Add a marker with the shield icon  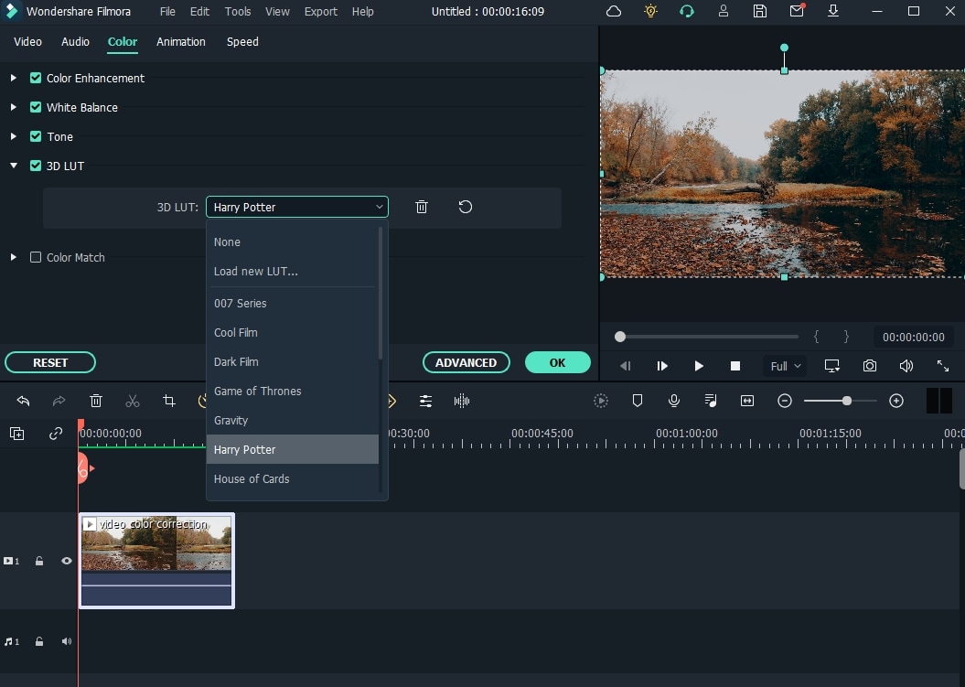click(x=638, y=401)
